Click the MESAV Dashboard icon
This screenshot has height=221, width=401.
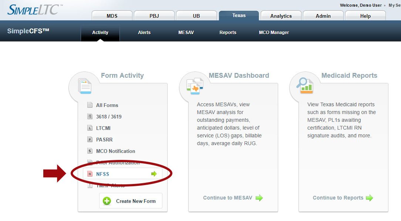coord(195,86)
